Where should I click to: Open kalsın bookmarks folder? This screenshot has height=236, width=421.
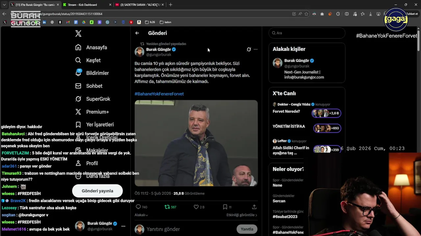[165, 22]
